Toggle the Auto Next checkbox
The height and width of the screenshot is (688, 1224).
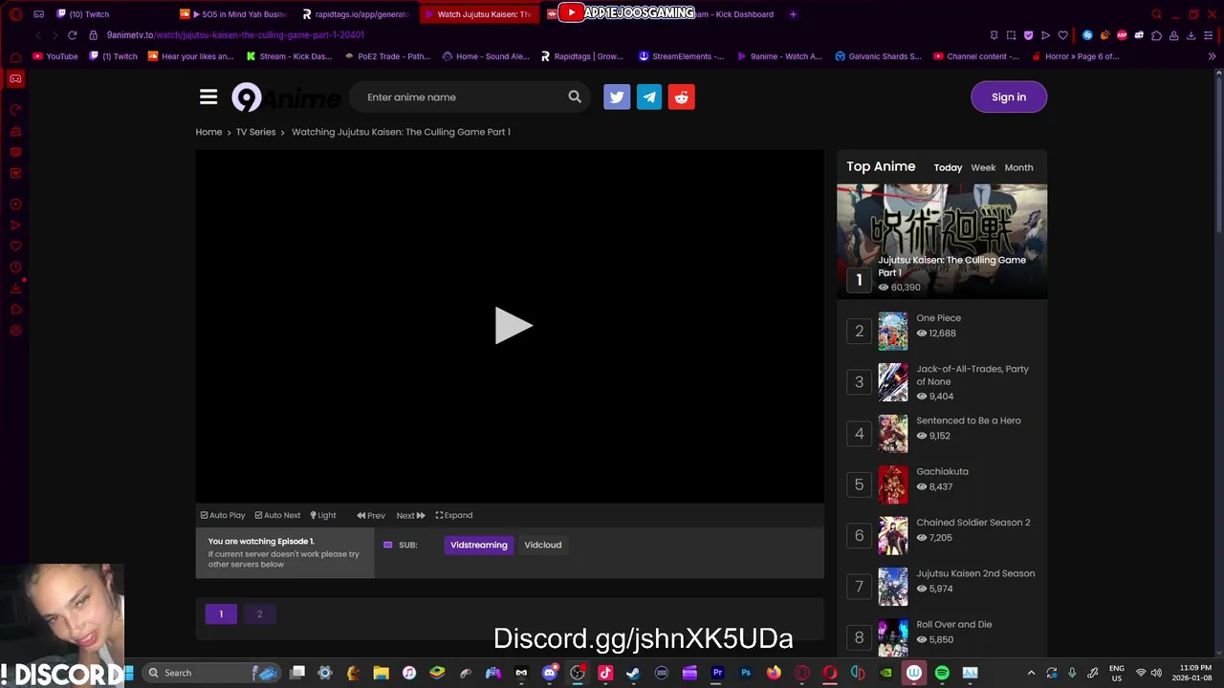[277, 515]
